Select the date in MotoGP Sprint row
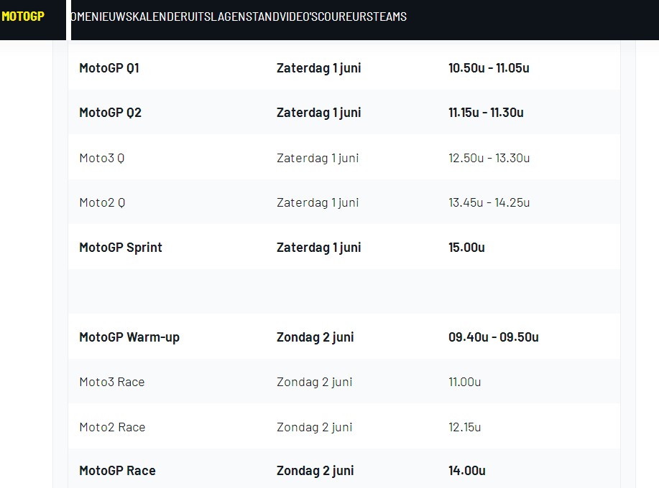The height and width of the screenshot is (488, 659). click(x=318, y=248)
